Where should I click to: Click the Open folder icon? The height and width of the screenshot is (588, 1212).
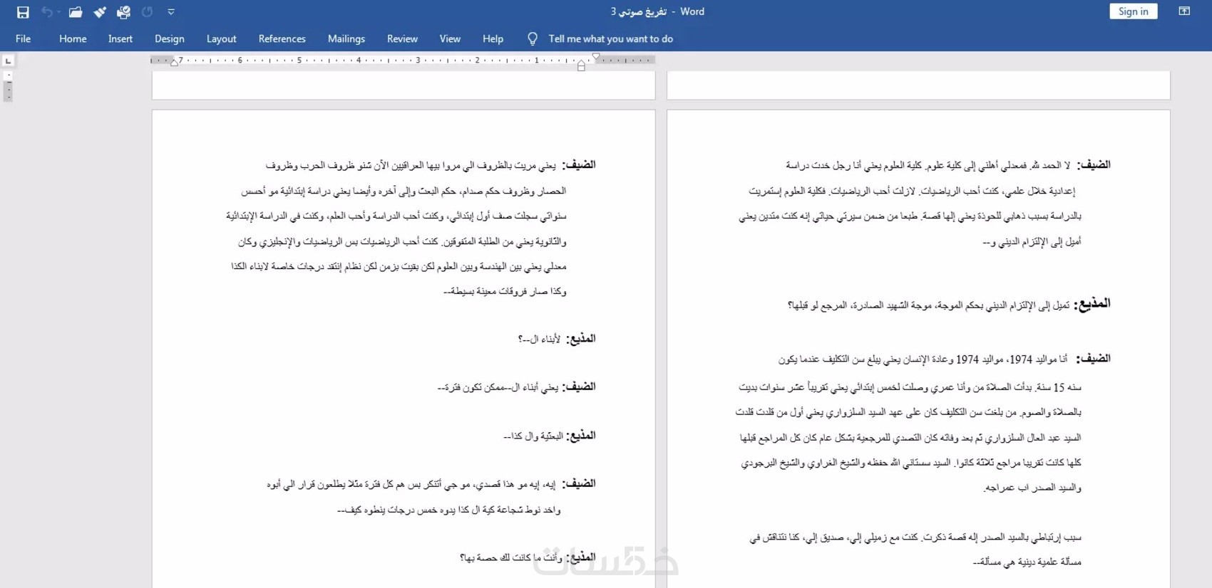point(76,12)
